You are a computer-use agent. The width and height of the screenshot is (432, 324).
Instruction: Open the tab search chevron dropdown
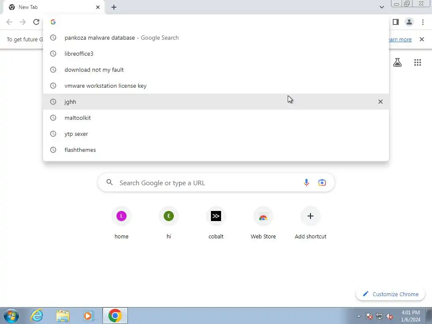pos(381,7)
